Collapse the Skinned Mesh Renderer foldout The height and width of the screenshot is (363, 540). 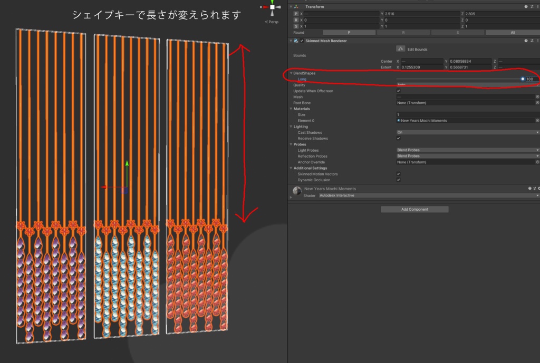291,41
